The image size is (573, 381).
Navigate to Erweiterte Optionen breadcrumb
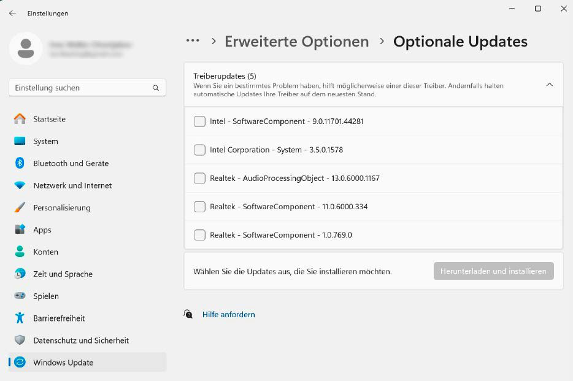point(296,41)
